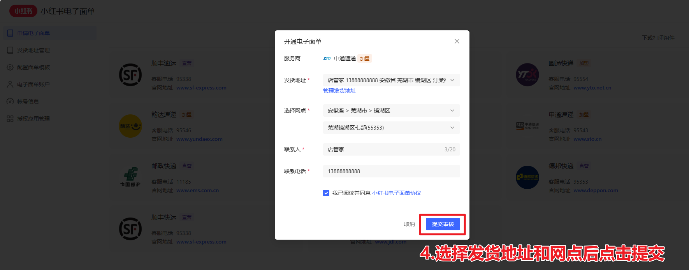Viewport: 689px width, 270px height.
Task: Click 取消 to cancel the dialog
Action: 409,224
